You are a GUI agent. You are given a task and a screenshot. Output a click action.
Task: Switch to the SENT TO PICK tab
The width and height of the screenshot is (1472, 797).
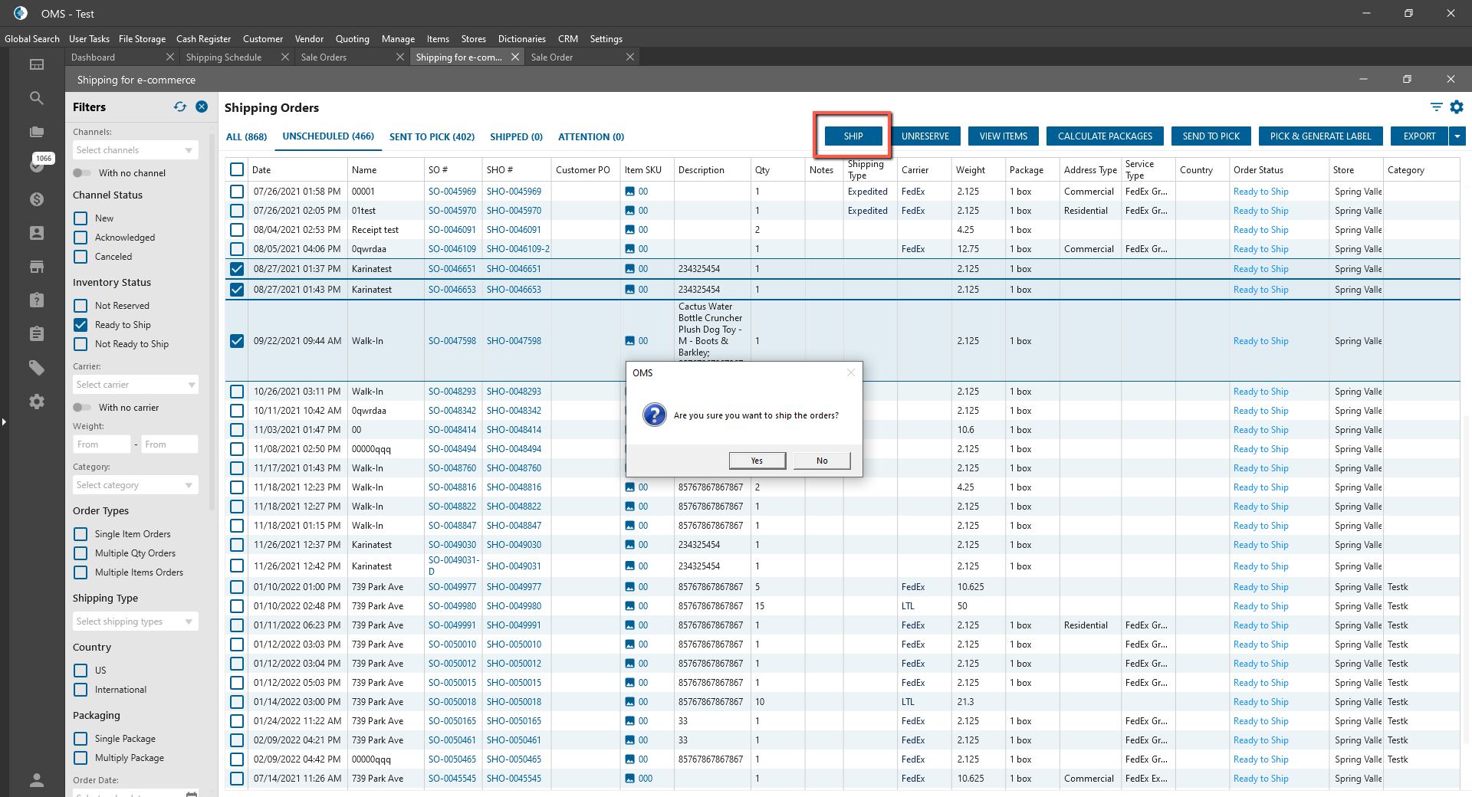[x=432, y=137]
